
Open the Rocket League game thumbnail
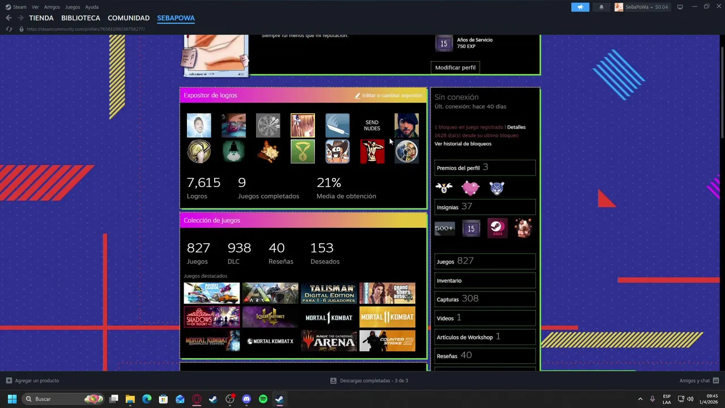pyautogui.click(x=212, y=294)
